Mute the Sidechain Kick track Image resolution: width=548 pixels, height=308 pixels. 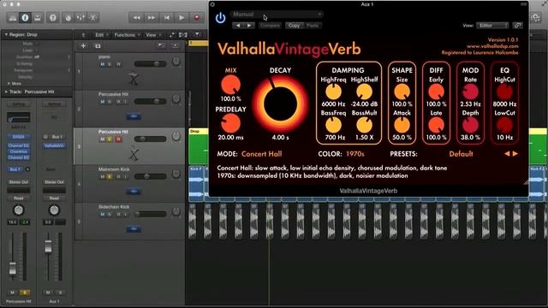pyautogui.click(x=103, y=214)
